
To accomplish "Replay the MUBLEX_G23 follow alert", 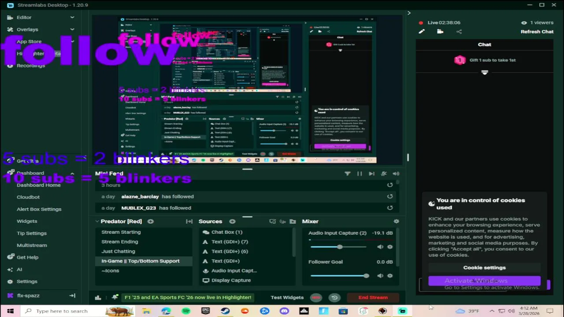I will pyautogui.click(x=390, y=208).
